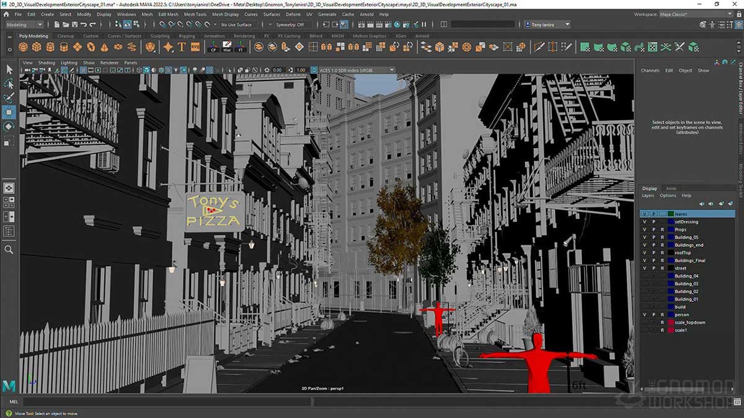This screenshot has height=418, width=744.
Task: Open the Text creation tool on the shelf
Action: pos(181,46)
